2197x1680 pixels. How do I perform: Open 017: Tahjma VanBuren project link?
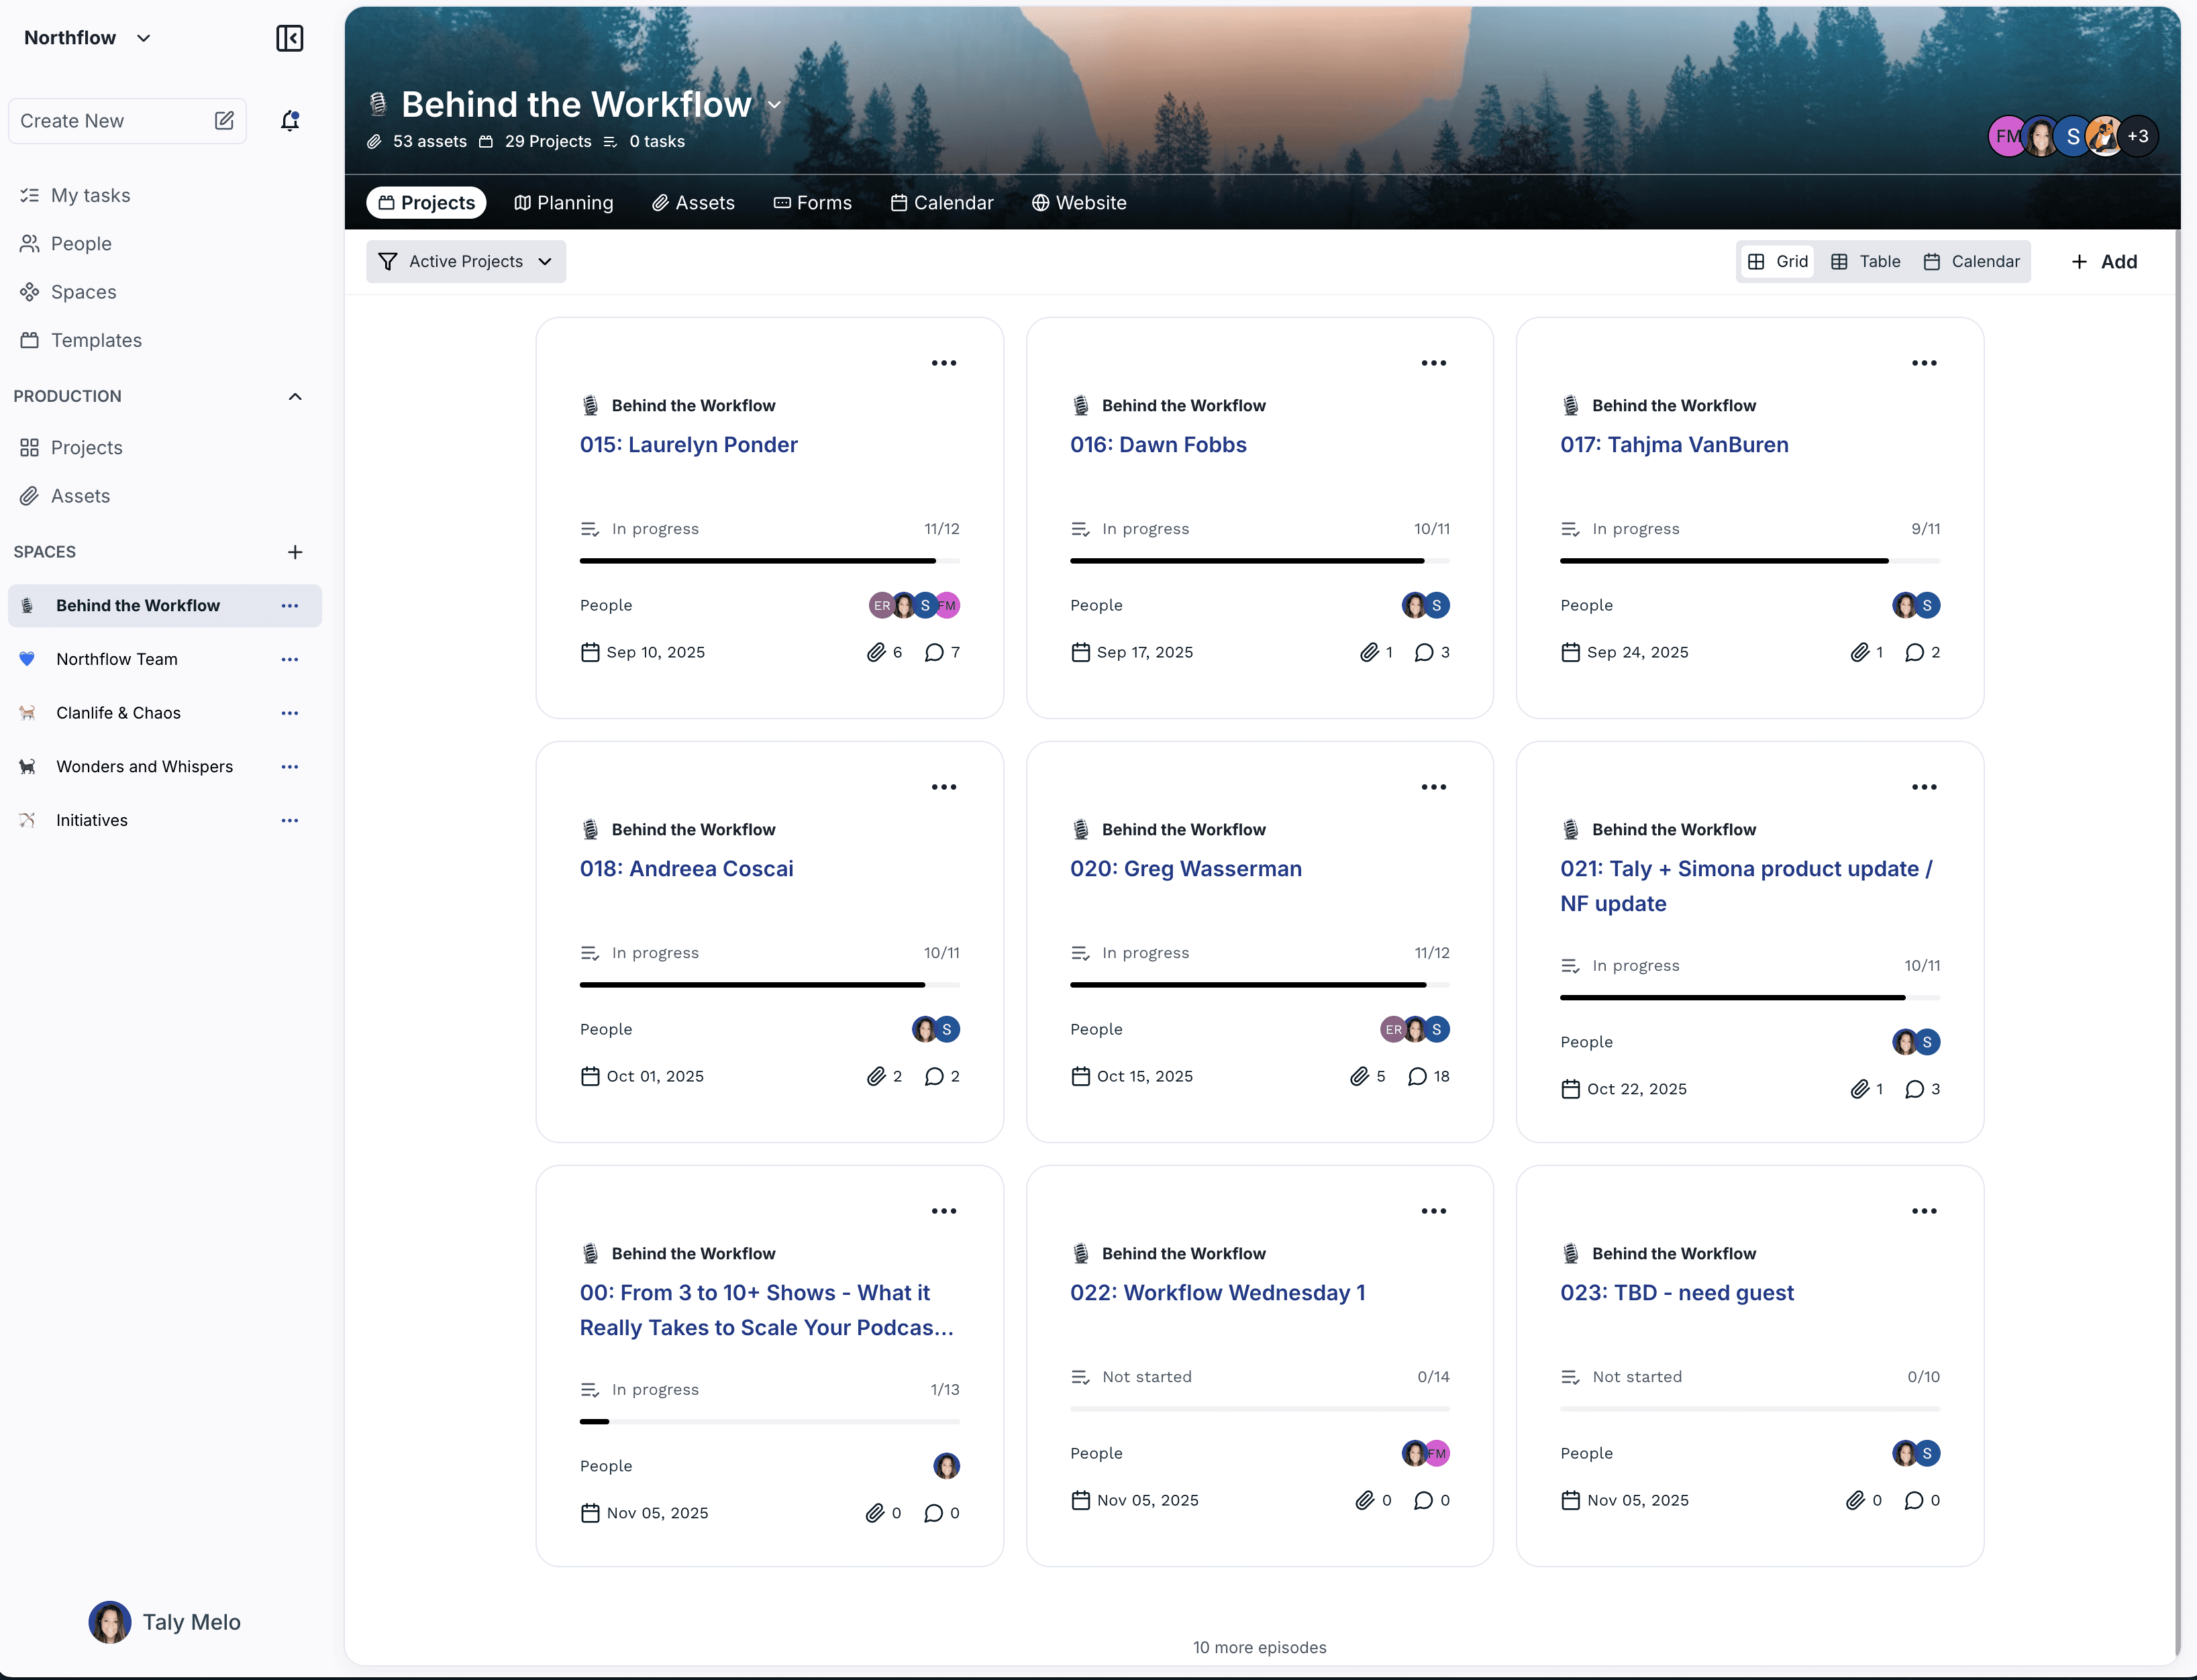click(1674, 445)
